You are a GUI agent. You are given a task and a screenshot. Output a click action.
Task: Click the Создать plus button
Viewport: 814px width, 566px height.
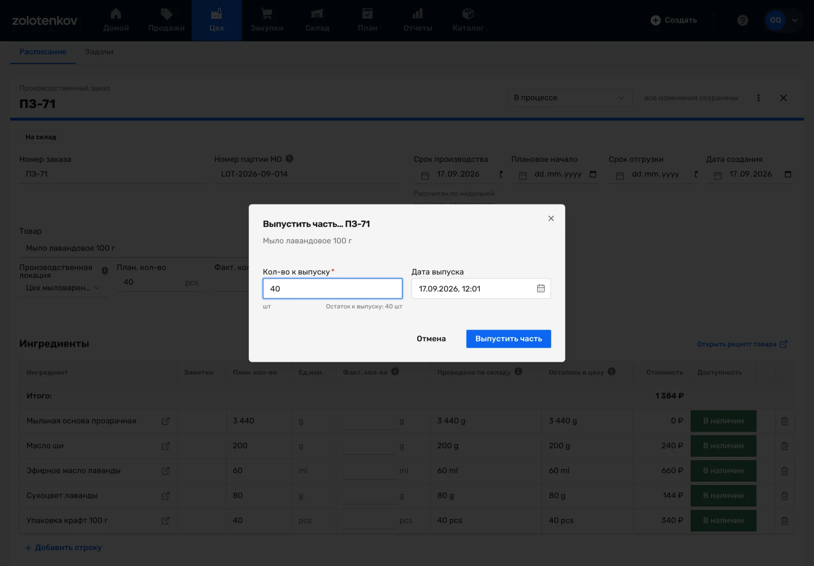pyautogui.click(x=674, y=20)
